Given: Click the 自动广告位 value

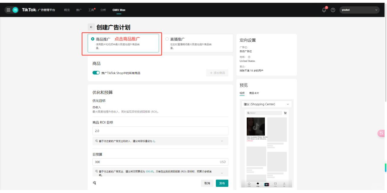Looking at the screenshot, I should pyautogui.click(x=246, y=51).
